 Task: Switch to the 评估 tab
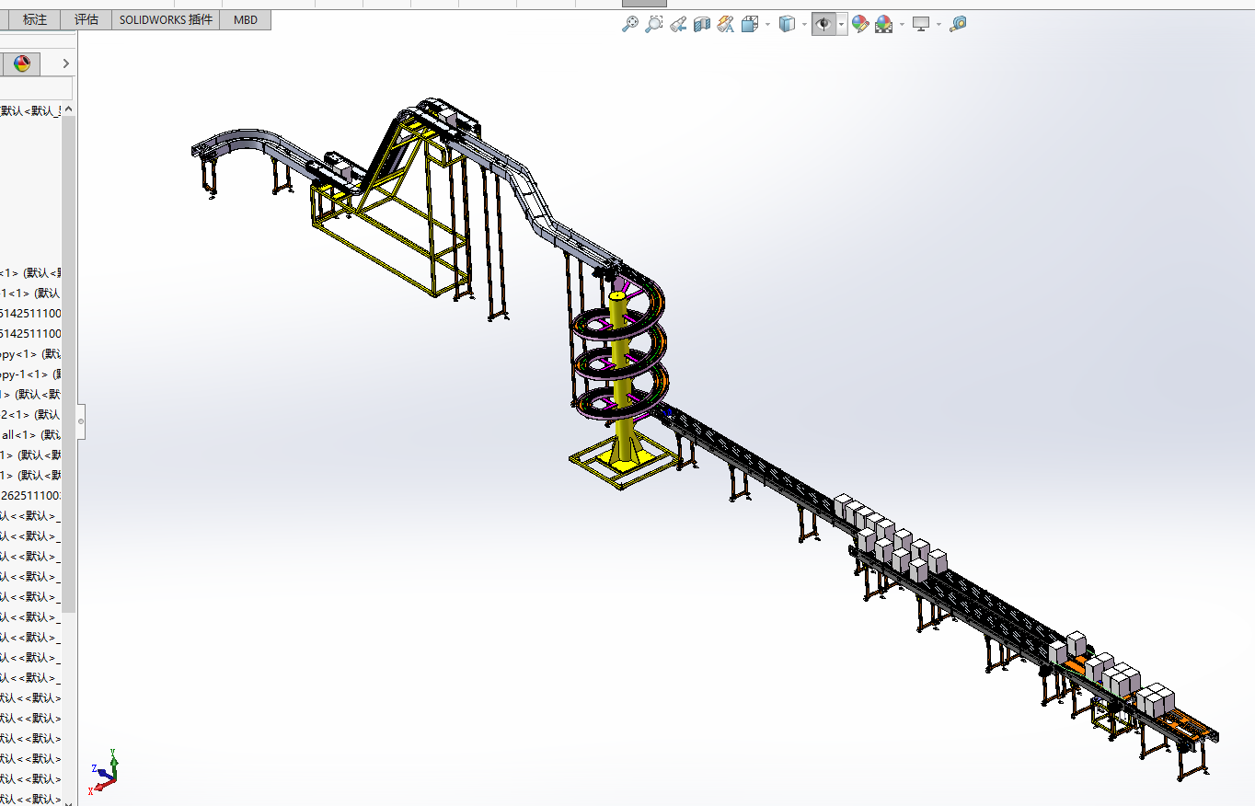86,19
